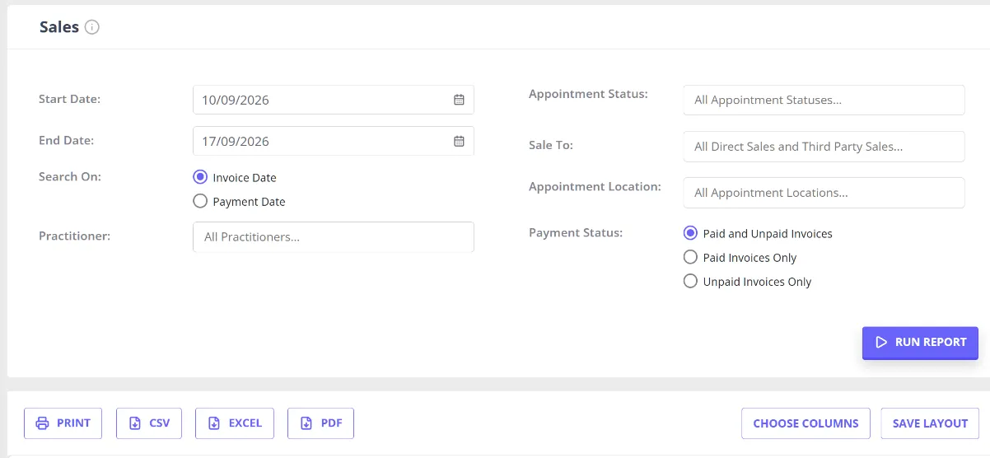Choose Paid Invoices Only option
990x458 pixels.
tap(690, 257)
